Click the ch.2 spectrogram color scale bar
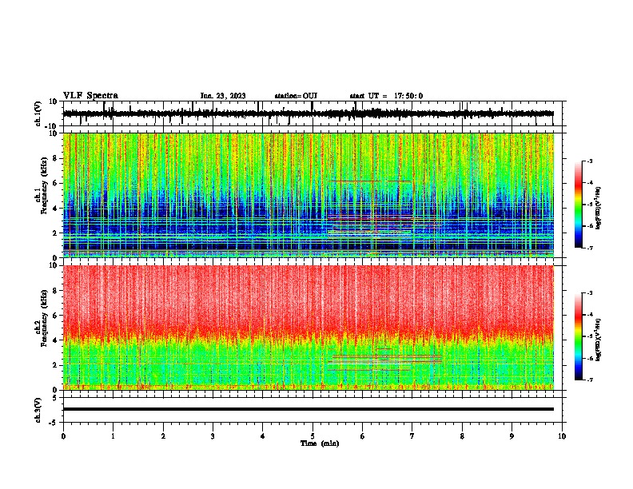Screen dimensions: 633x489 [578, 336]
